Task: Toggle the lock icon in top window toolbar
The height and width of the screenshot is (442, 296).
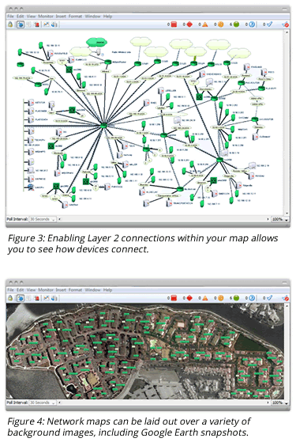Action: click(10, 25)
